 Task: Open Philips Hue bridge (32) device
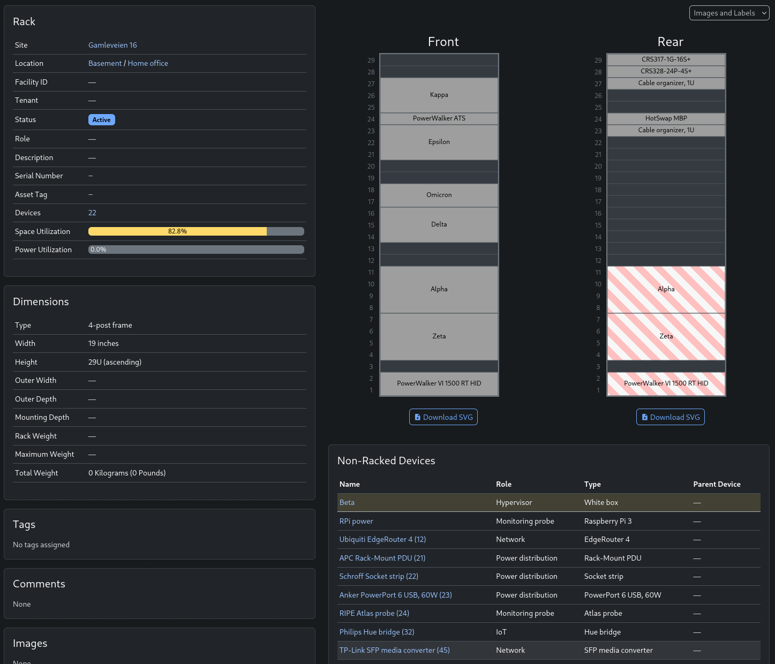coord(377,632)
